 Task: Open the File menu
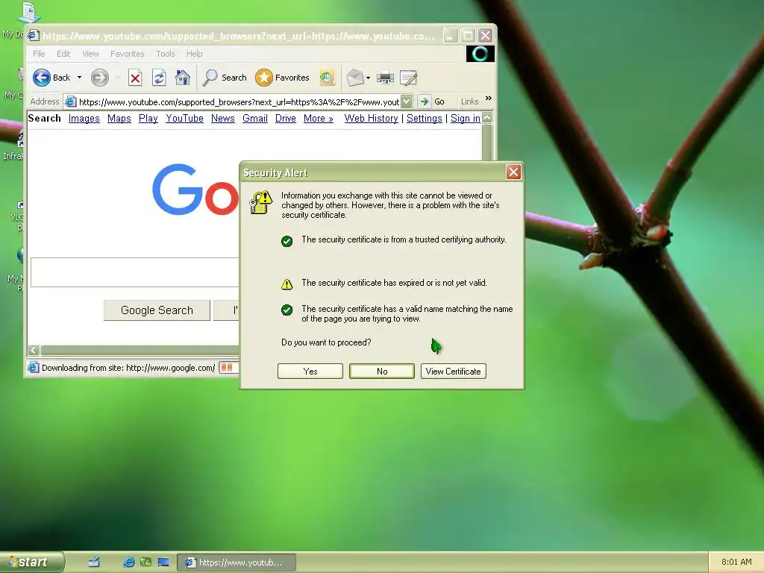pos(39,54)
